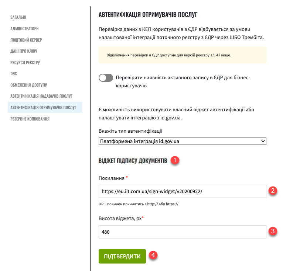Navigate to Ресурси реєстру
Viewport: 293px width, 272px height.
[25, 63]
